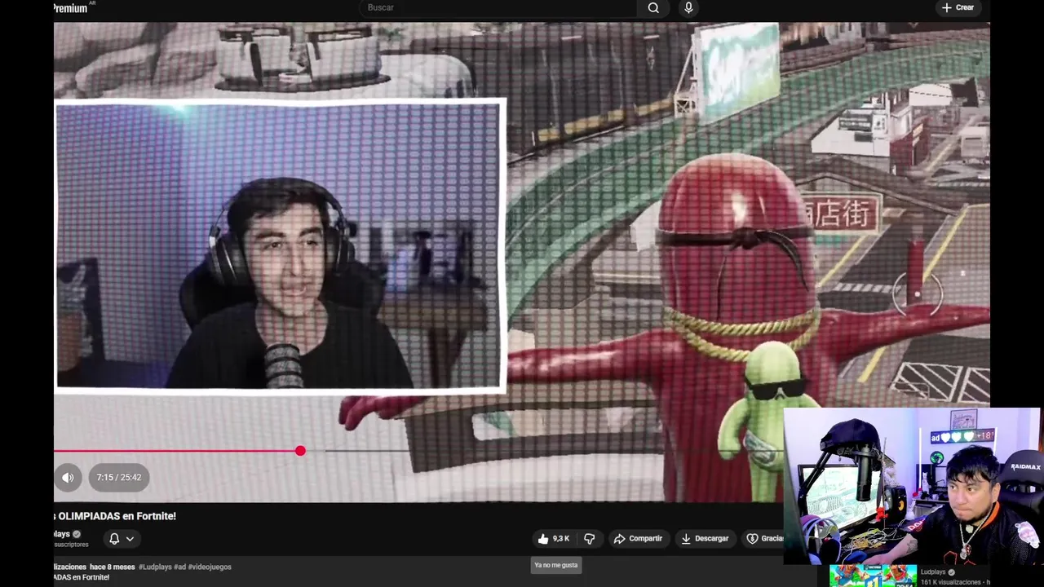Image resolution: width=1044 pixels, height=587 pixels.
Task: Click the 7:15 / 25:42 time display
Action: pyautogui.click(x=119, y=478)
